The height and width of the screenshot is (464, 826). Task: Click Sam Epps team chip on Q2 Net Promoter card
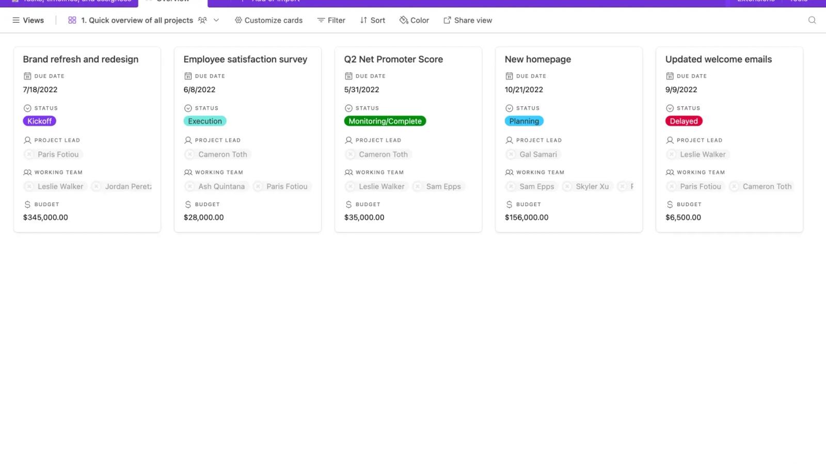pos(438,186)
